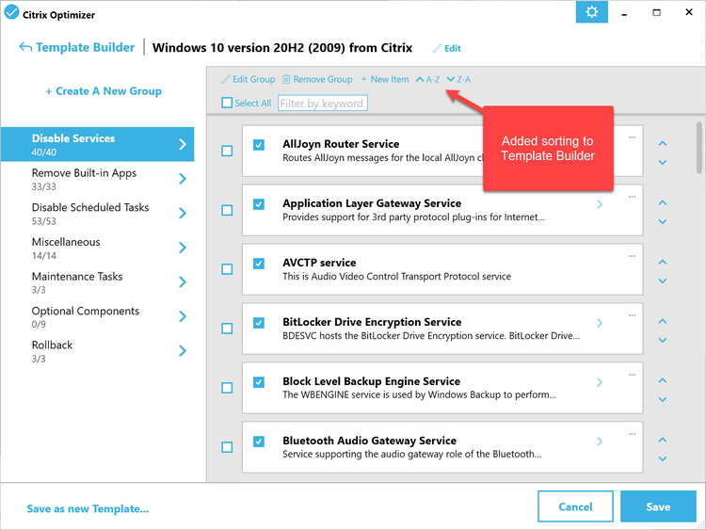The image size is (706, 530).
Task: Click chevron beside Maintenance Tasks
Action: 183,281
